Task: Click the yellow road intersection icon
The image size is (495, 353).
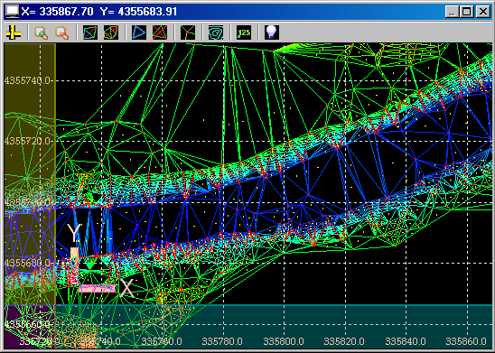Action: point(14,33)
